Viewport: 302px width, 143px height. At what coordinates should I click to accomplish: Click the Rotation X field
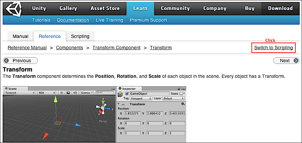(x=132, y=123)
